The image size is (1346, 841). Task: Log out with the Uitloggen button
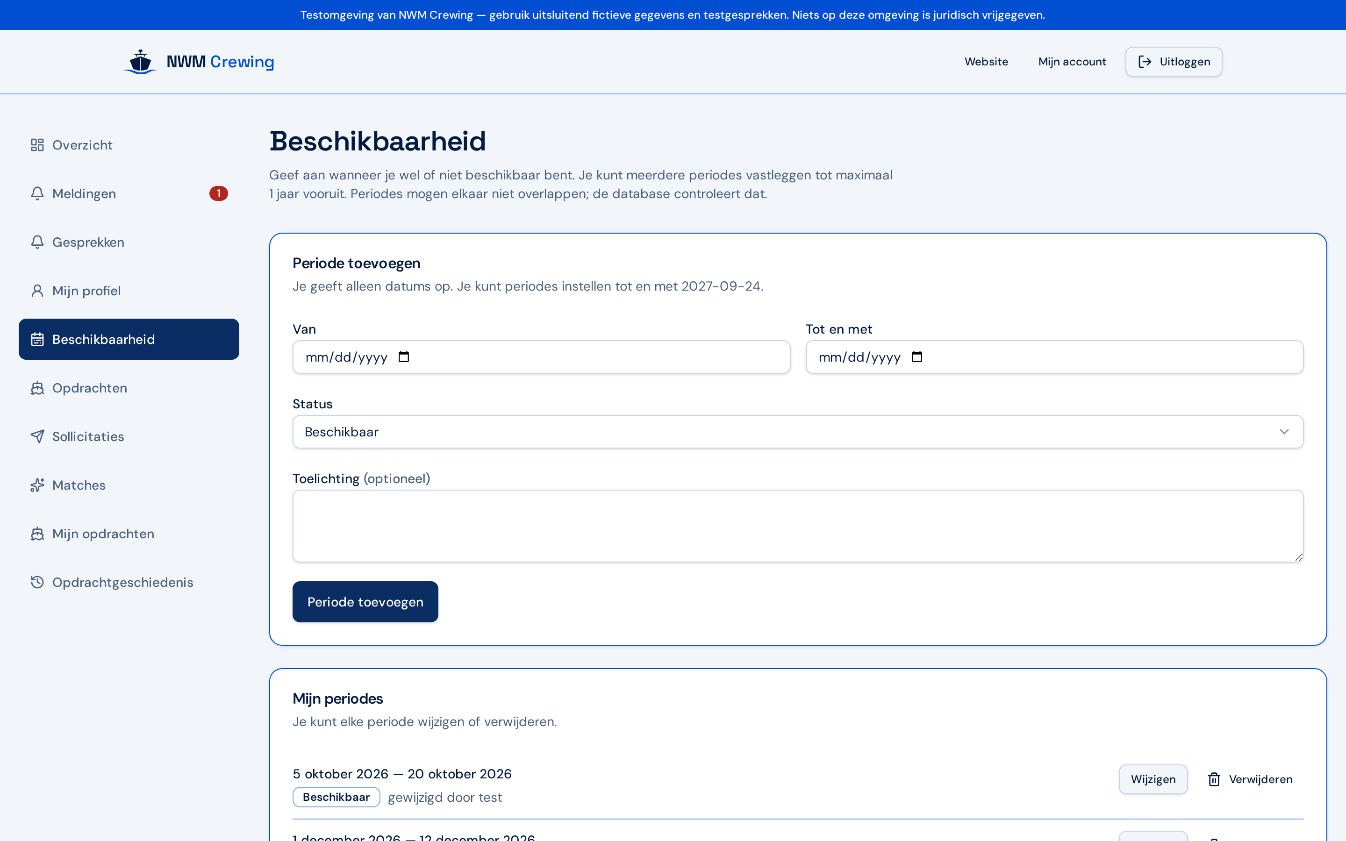click(x=1174, y=62)
